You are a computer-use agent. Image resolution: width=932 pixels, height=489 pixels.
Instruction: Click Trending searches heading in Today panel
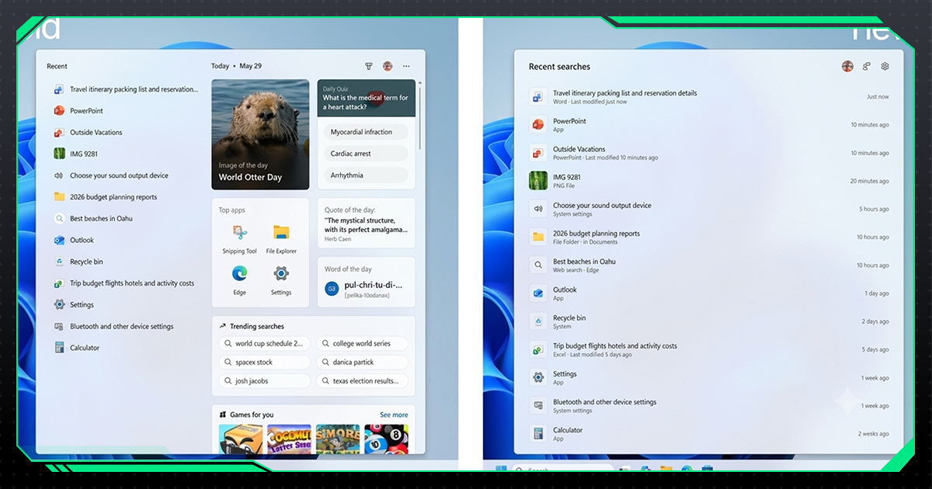click(x=257, y=327)
